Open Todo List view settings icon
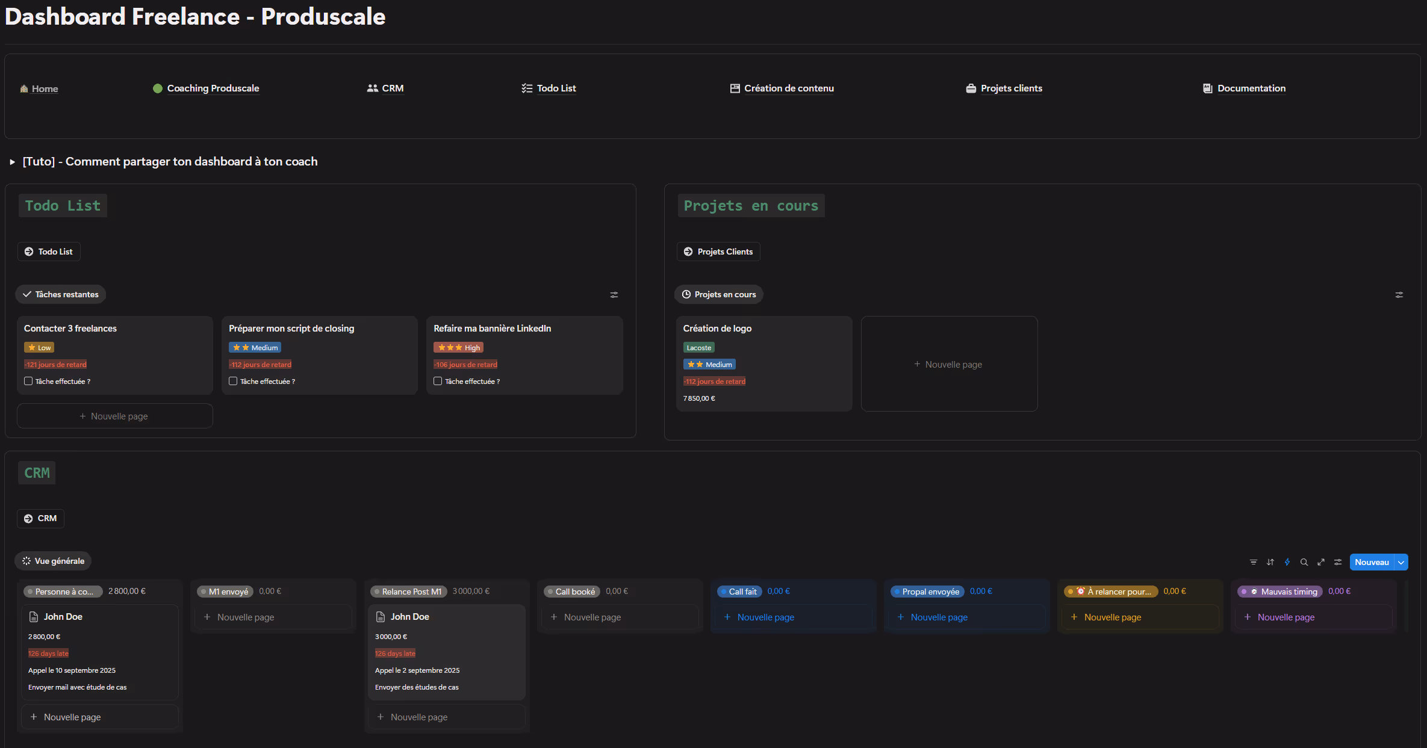 point(614,295)
